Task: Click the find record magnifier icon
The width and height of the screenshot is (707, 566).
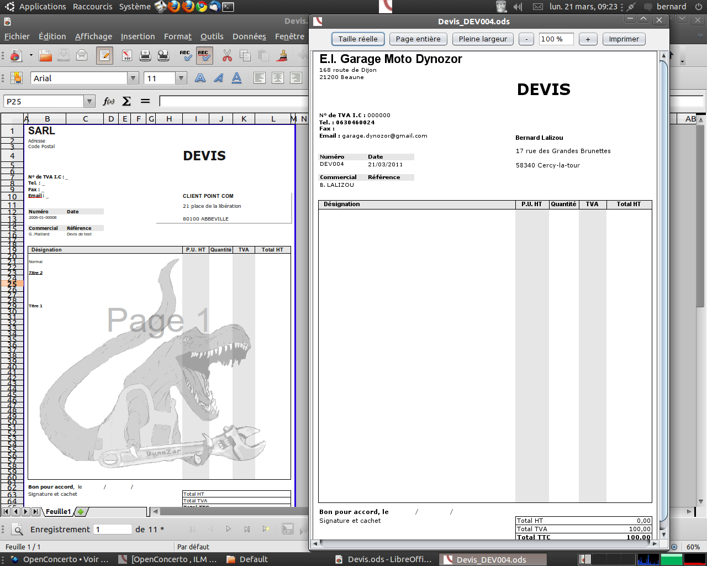Action: [18, 530]
